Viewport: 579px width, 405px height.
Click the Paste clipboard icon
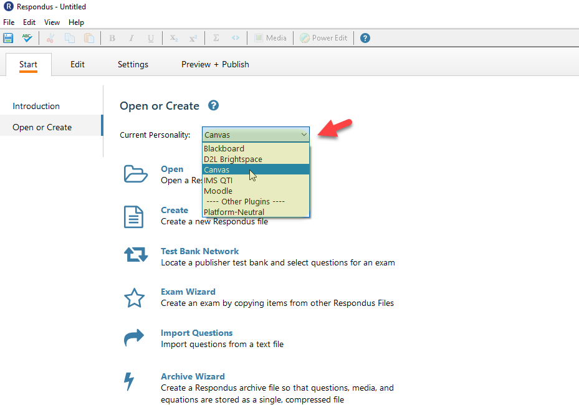point(89,38)
